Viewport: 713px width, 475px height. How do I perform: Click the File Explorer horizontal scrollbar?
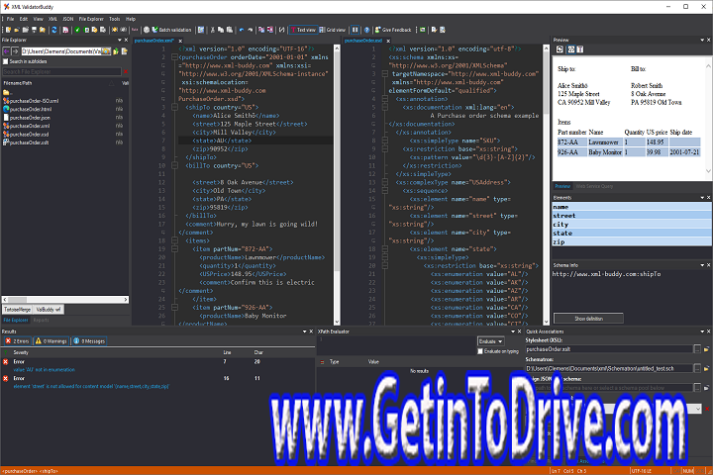(x=65, y=300)
